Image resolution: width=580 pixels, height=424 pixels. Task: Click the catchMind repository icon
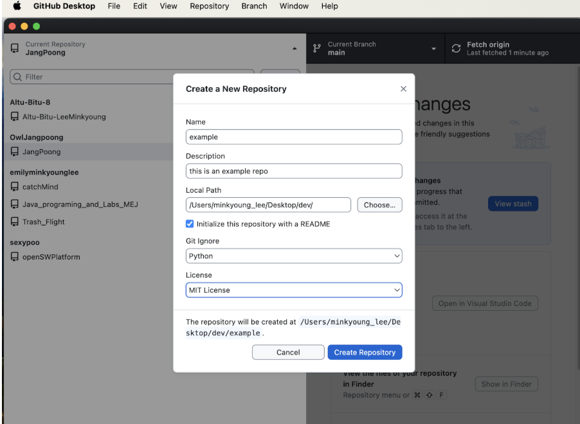[x=14, y=187]
